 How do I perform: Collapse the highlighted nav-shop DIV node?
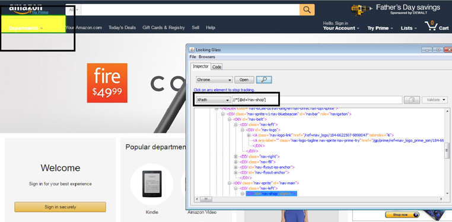243,194
